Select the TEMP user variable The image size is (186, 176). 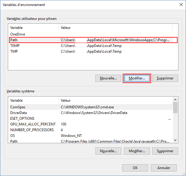click(x=15, y=46)
